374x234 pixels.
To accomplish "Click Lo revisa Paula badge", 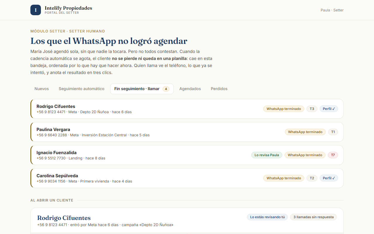I will tap(267, 155).
